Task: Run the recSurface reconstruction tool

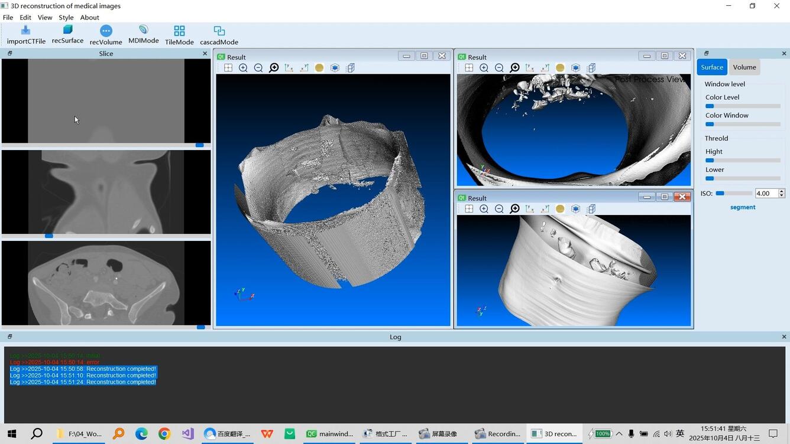Action: (67, 34)
